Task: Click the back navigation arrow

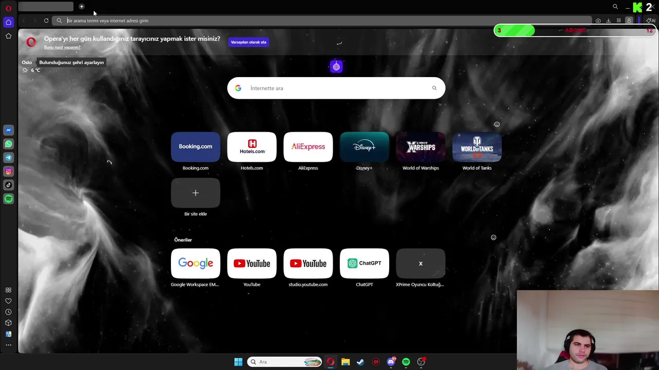Action: [x=24, y=21]
